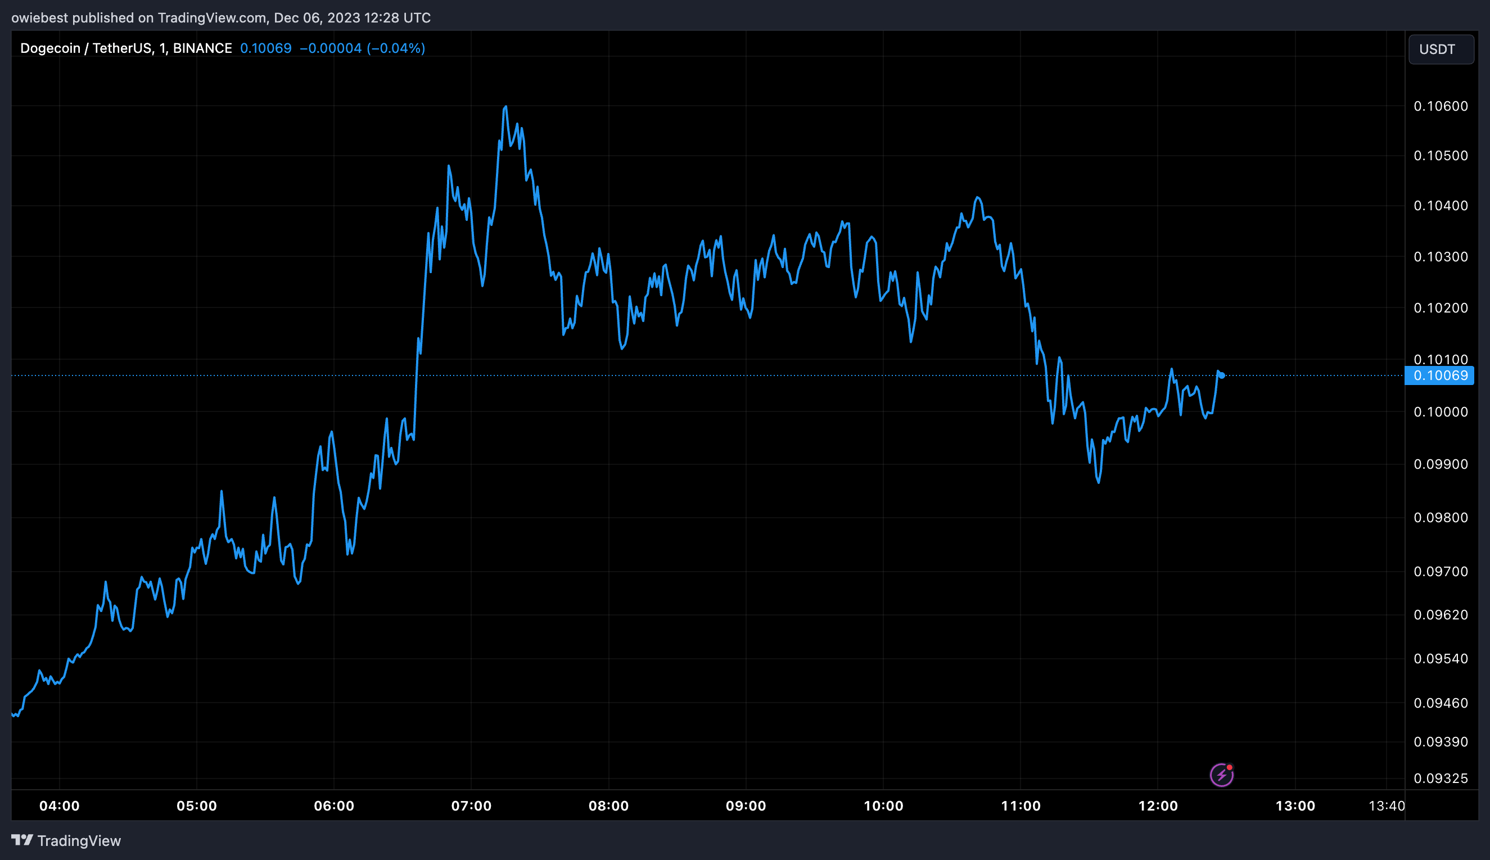Viewport: 1490px width, 860px height.
Task: Click the 0.09325 price axis label
Action: click(1441, 778)
